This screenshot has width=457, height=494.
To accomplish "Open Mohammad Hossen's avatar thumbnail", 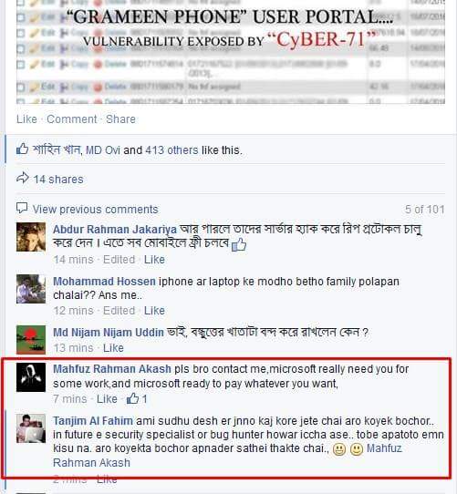I will (31, 289).
